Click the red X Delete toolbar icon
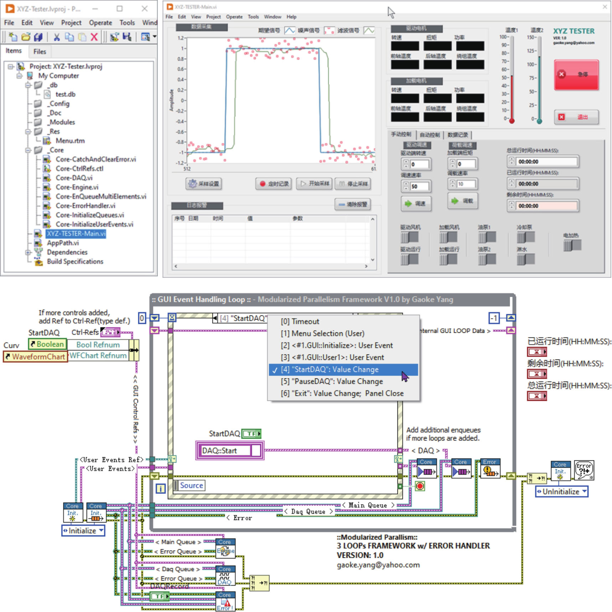 tap(94, 37)
